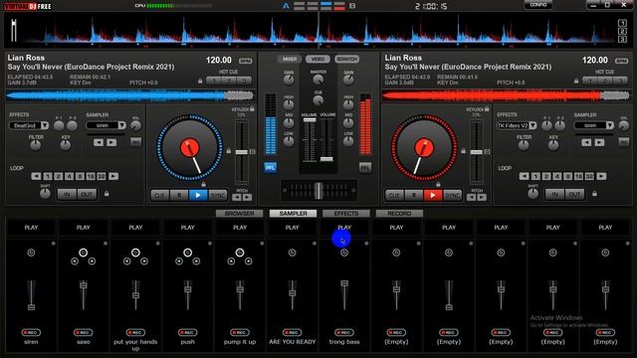Adjust the siren sample volume slider
Viewport: 637px width, 358px height.
31,307
